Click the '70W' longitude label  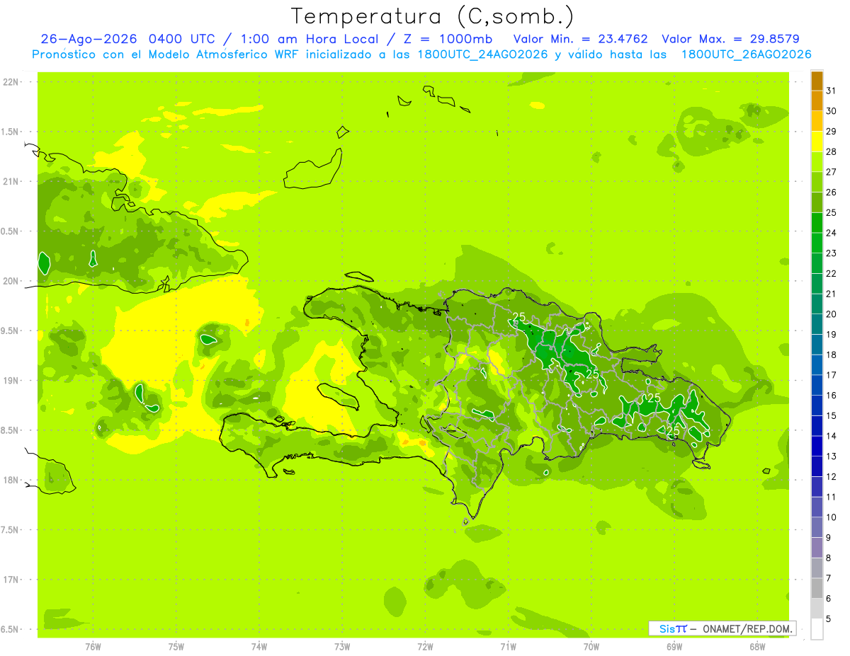coord(591,646)
